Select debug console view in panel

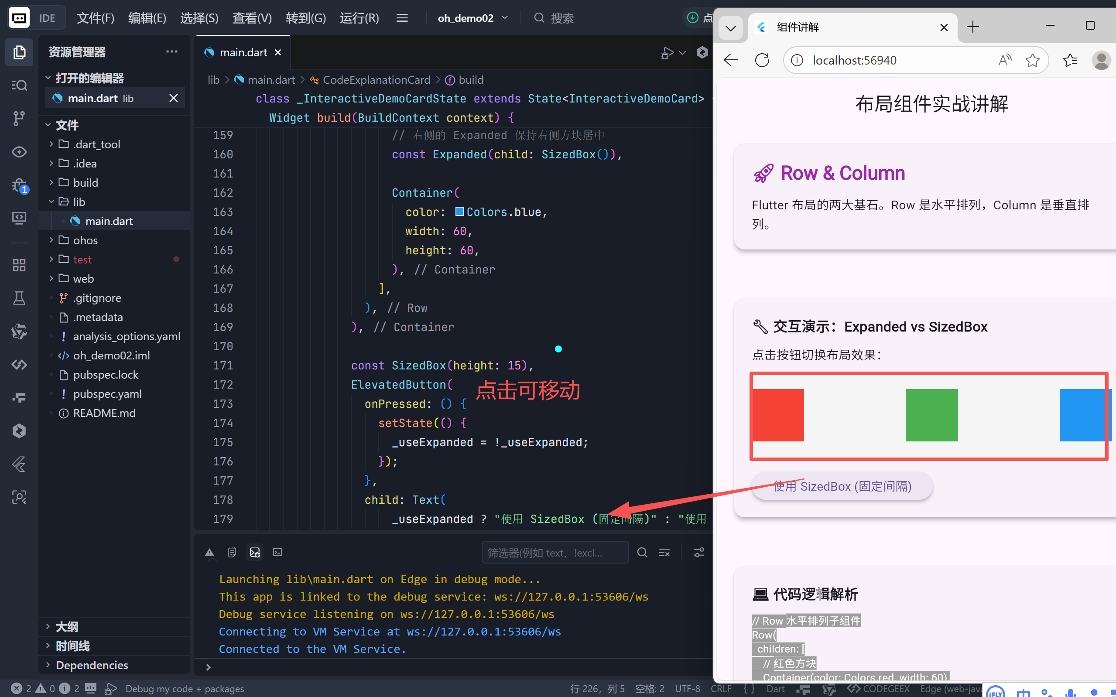(x=255, y=552)
